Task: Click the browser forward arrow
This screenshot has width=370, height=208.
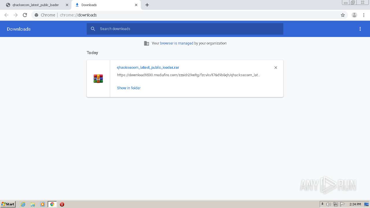Action: tap(16, 15)
